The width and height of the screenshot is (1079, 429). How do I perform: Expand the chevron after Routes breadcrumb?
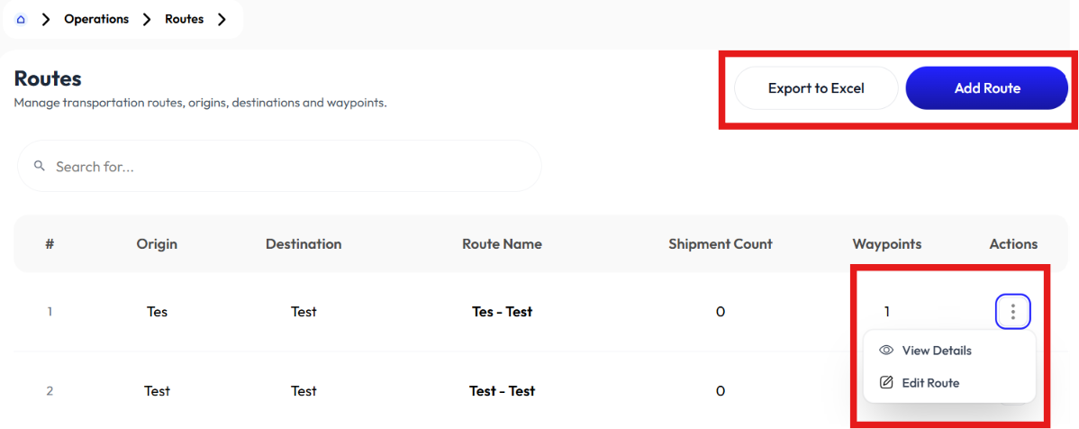coord(221,19)
